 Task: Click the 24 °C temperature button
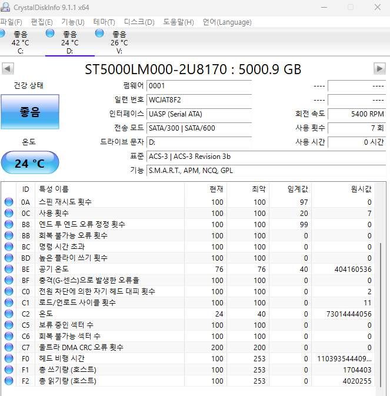point(30,163)
